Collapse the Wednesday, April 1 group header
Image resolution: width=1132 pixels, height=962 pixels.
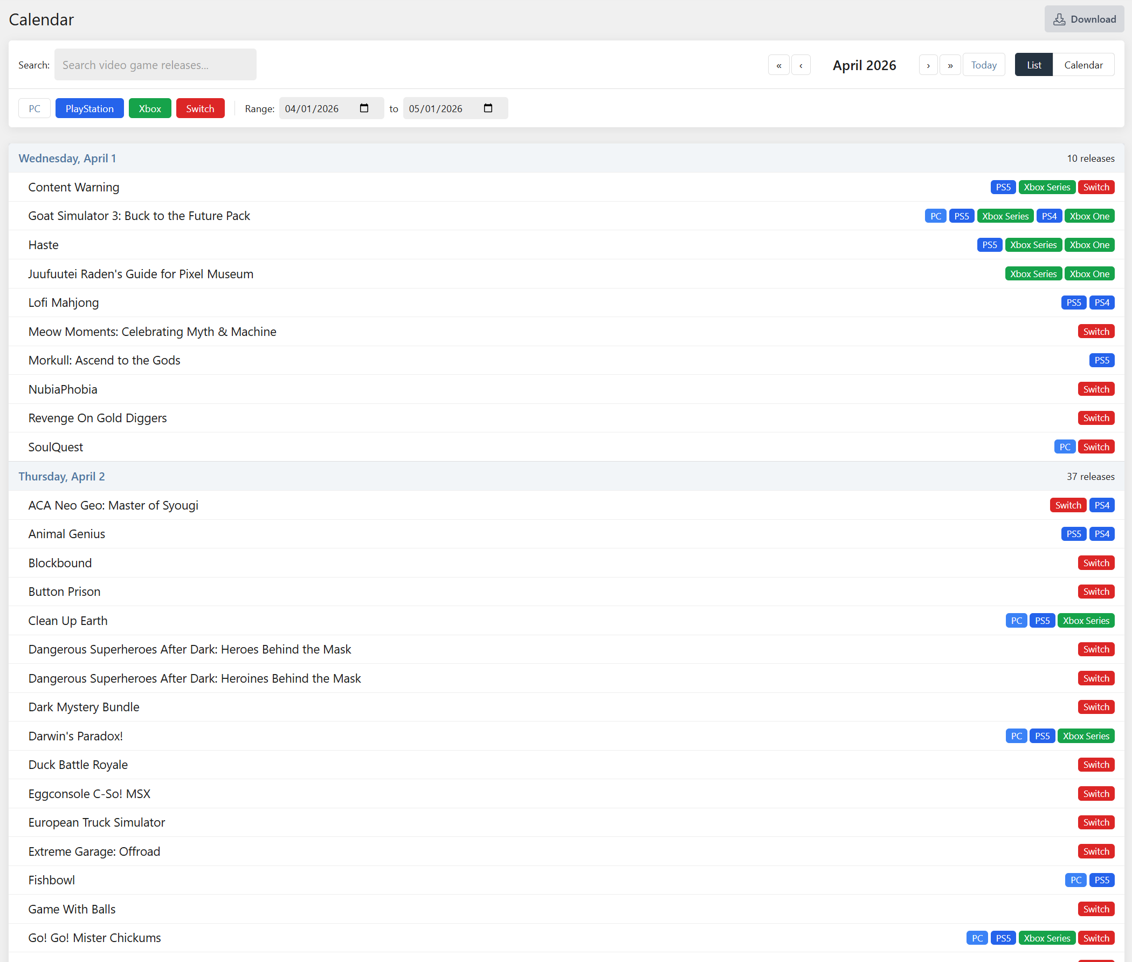pyautogui.click(x=67, y=158)
